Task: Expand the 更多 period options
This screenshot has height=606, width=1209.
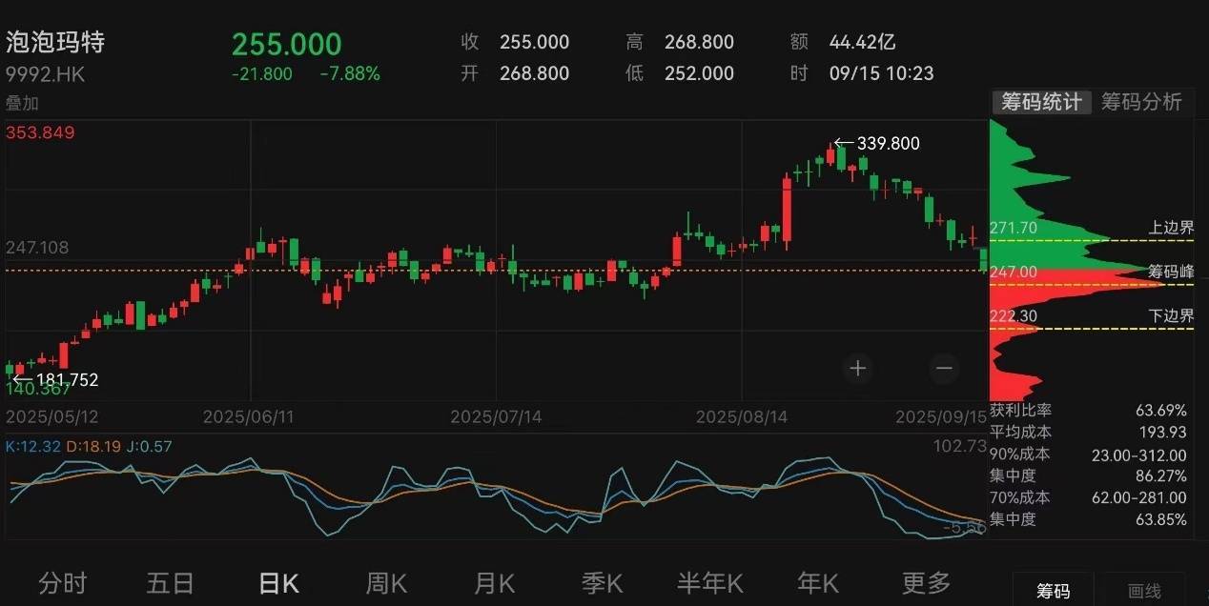Action: 926,582
